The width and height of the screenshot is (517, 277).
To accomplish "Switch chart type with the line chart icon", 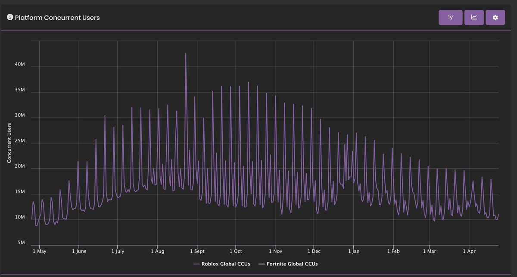I will pyautogui.click(x=474, y=18).
